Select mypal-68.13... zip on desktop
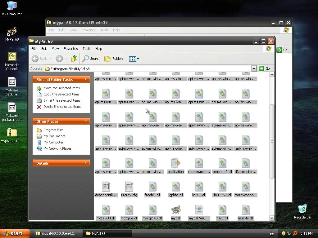 pyautogui.click(x=12, y=135)
